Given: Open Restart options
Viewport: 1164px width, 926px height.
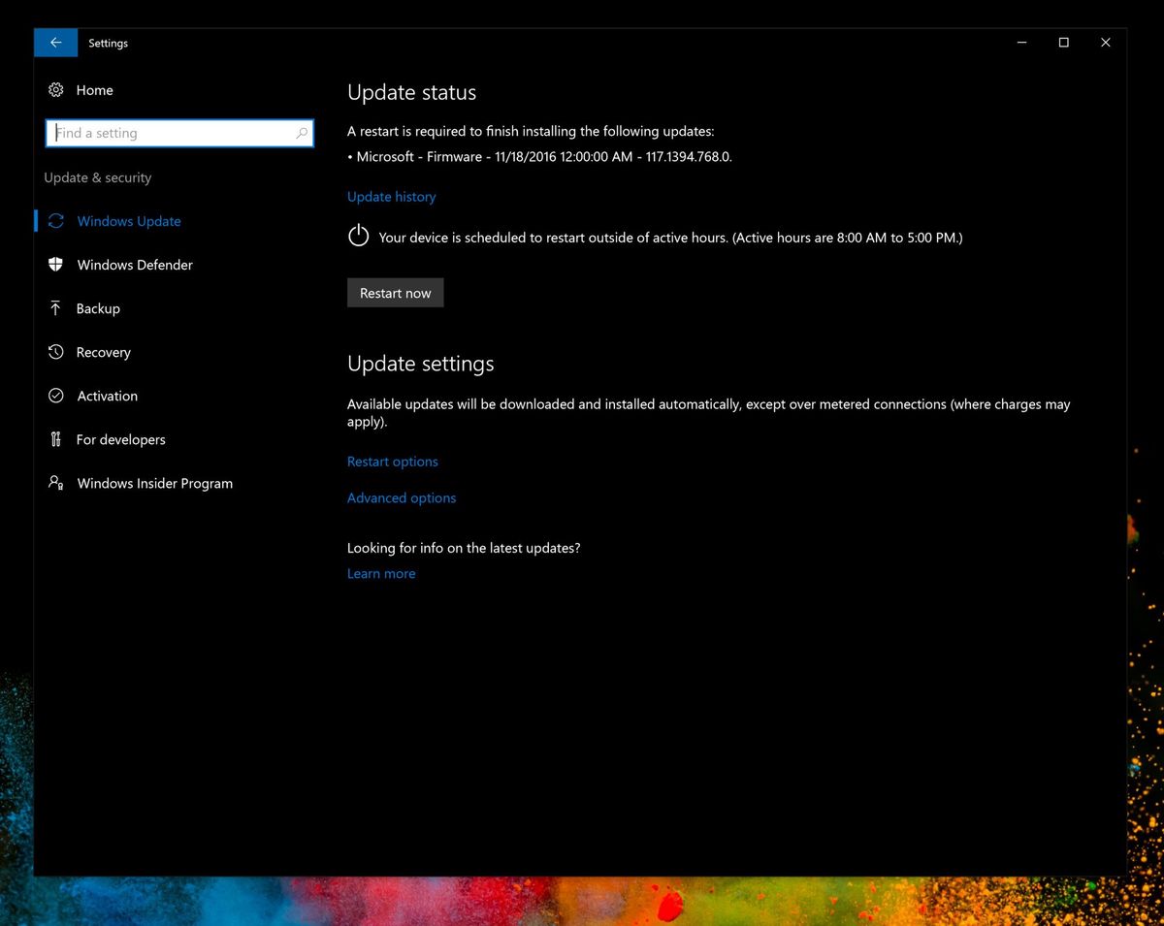Looking at the screenshot, I should pos(392,462).
